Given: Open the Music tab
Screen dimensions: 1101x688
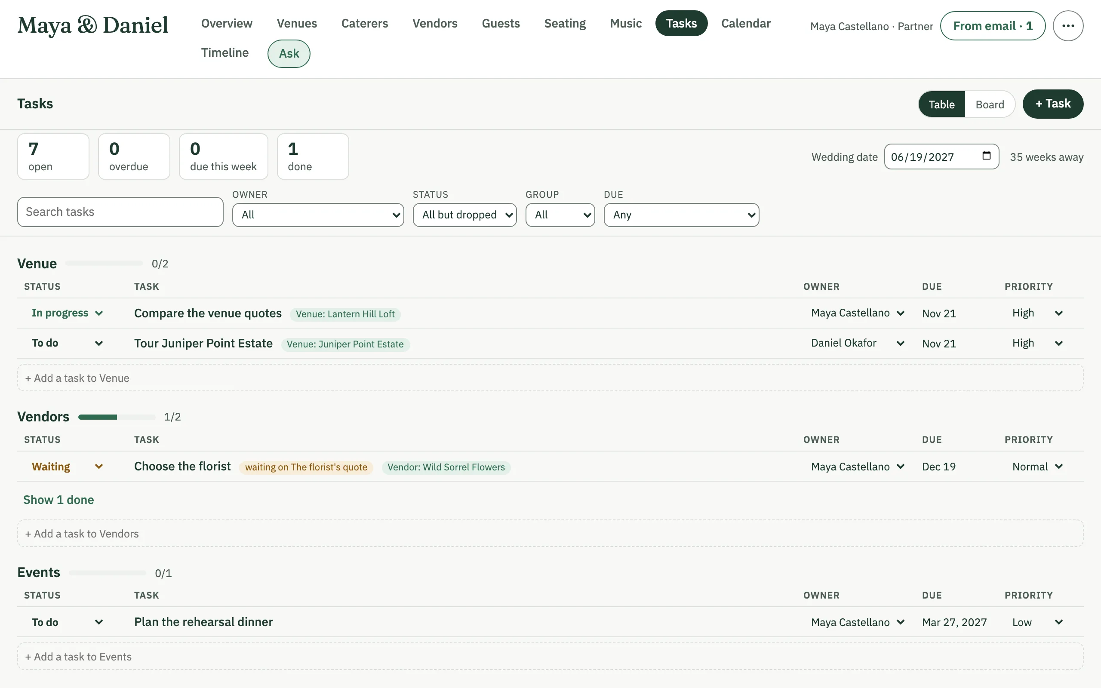Looking at the screenshot, I should (x=626, y=23).
